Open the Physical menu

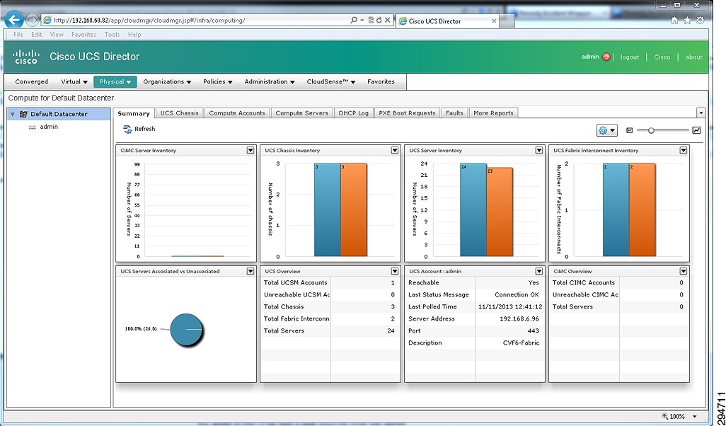115,81
